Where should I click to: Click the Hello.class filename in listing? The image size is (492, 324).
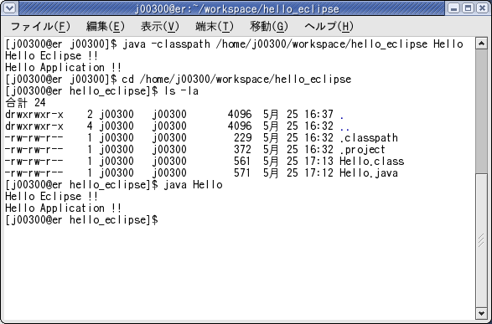pos(372,162)
